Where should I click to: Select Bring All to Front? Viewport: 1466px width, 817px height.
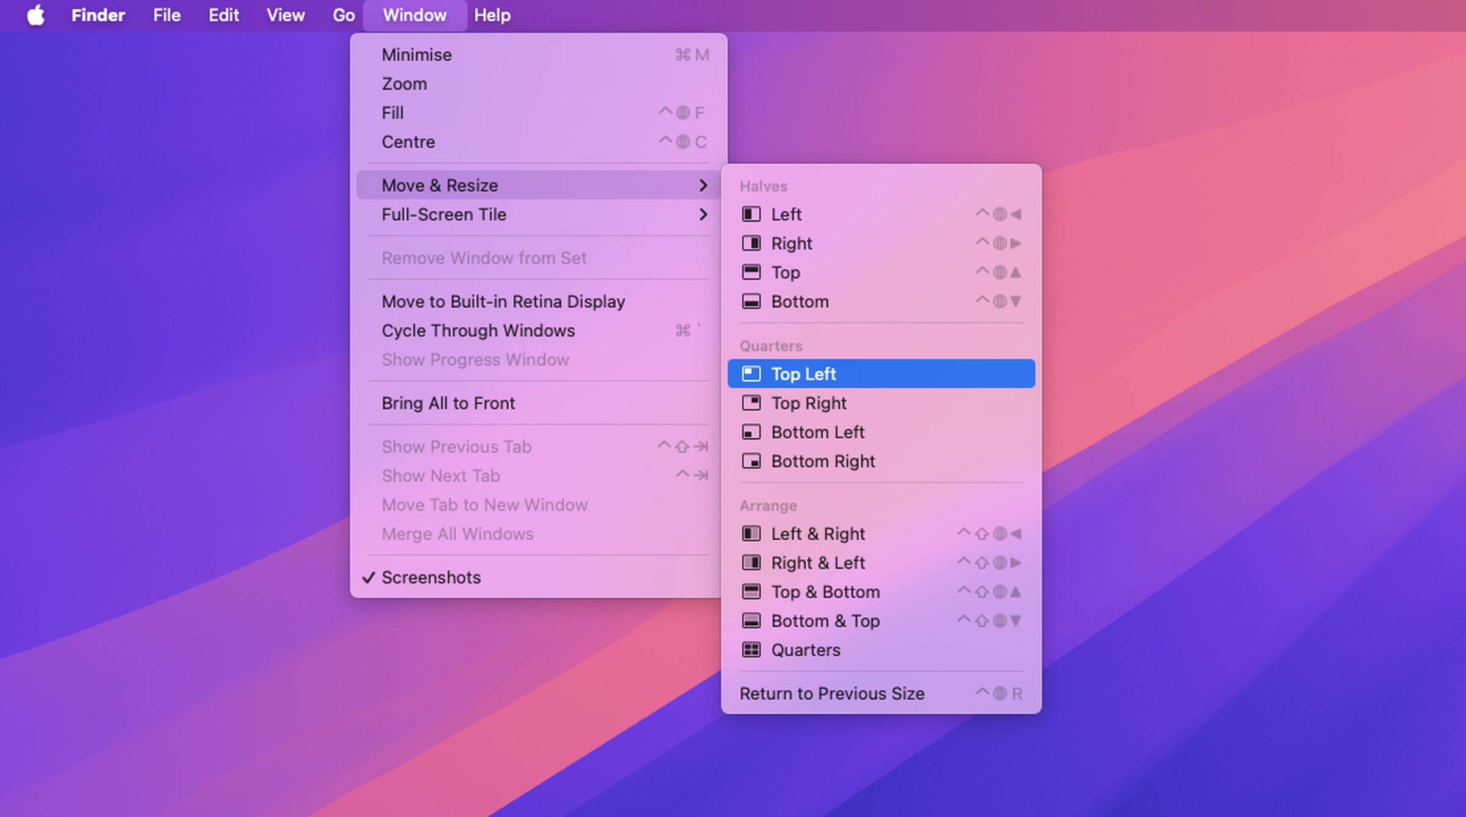click(x=448, y=402)
